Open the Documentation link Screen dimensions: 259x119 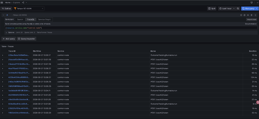(x=251, y=24)
